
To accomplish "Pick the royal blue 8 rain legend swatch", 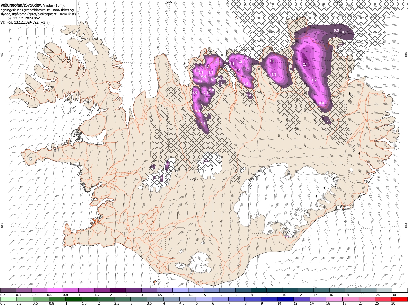I will point(253,299).
